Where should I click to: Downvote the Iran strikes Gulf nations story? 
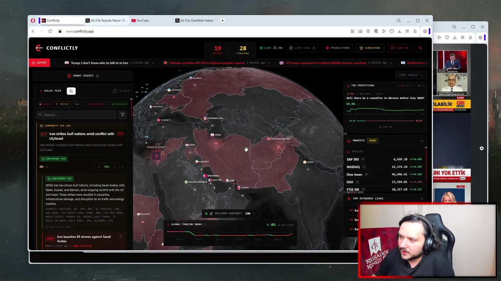[x=114, y=167]
